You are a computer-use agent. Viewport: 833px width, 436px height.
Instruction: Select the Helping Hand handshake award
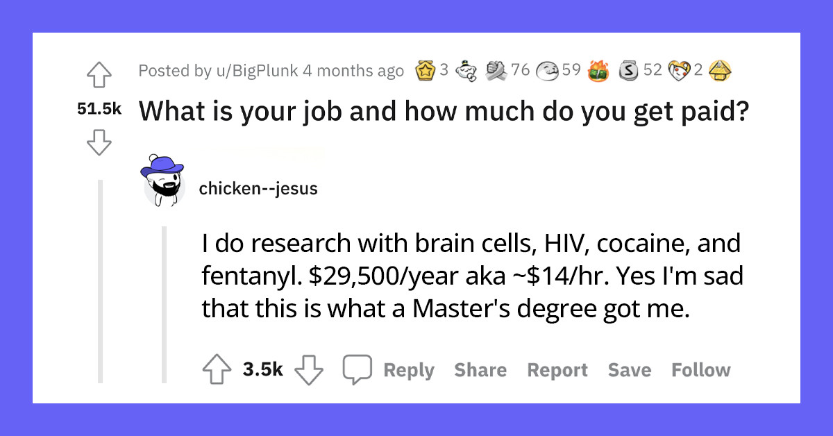coord(496,69)
